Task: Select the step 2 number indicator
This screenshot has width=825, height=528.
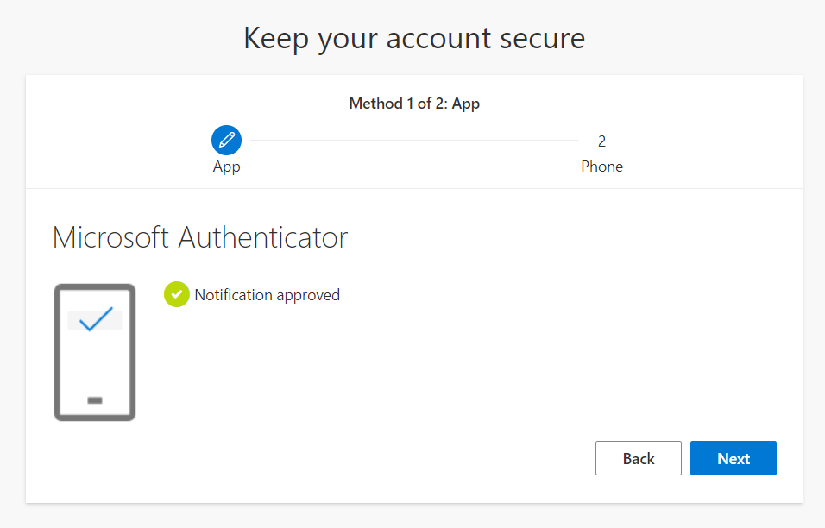Action: 601,141
